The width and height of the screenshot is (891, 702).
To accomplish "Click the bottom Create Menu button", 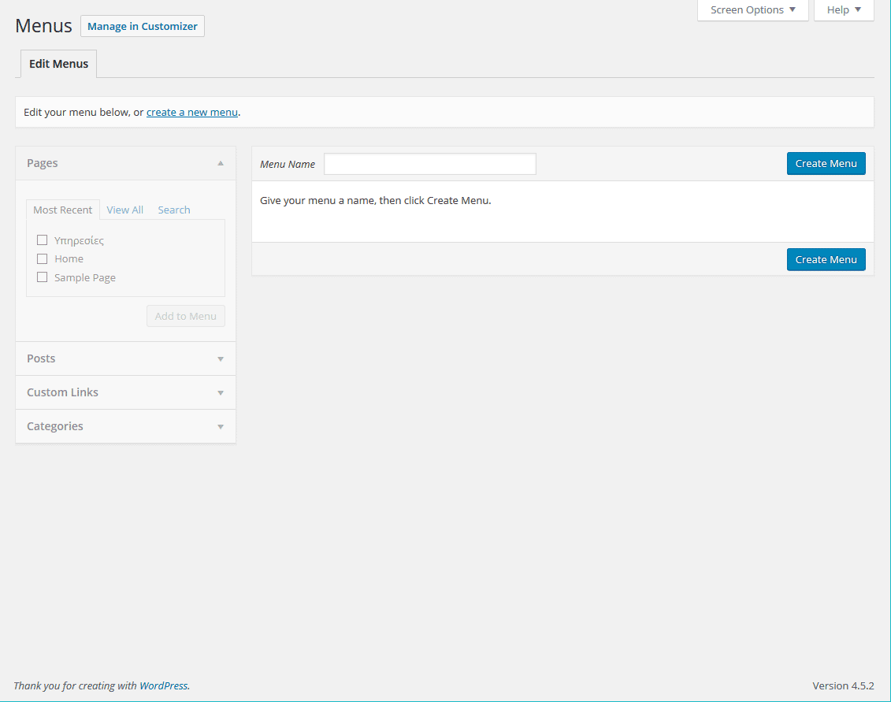I will tap(826, 260).
